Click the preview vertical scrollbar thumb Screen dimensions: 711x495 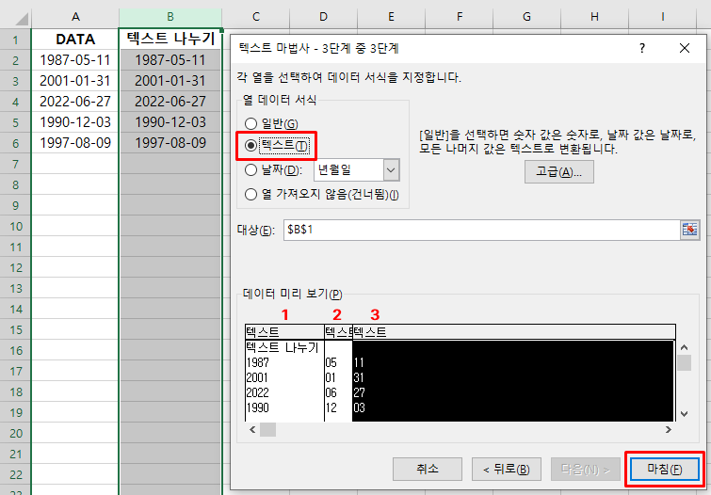click(x=685, y=362)
